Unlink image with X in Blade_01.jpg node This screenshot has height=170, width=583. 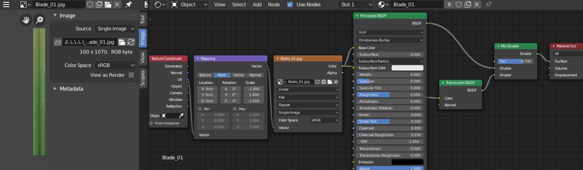[336, 82]
